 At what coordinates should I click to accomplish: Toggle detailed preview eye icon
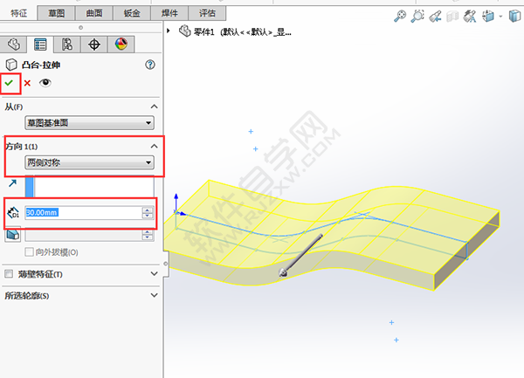[x=45, y=82]
